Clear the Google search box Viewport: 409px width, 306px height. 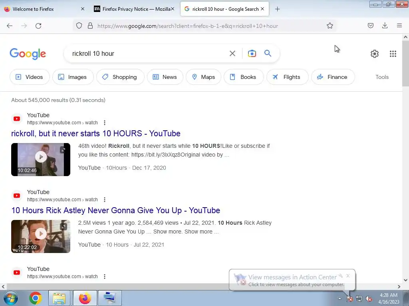click(232, 53)
